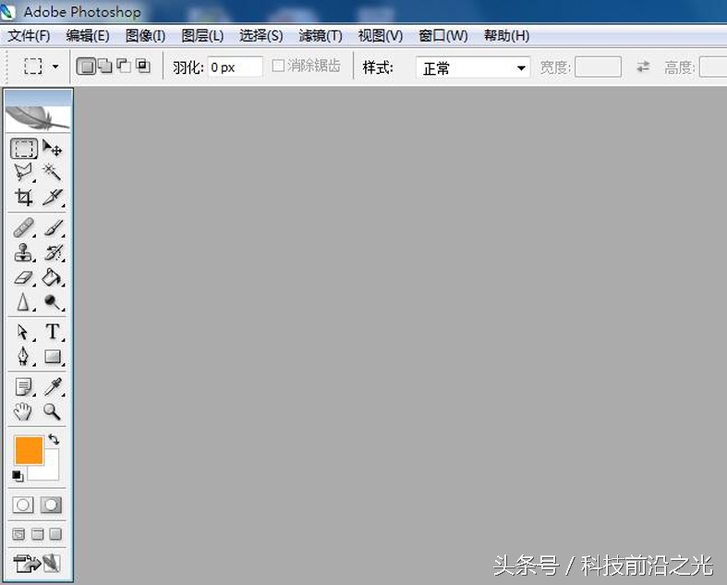Open the 文件(F) menu
This screenshot has height=585, width=727.
click(x=29, y=36)
